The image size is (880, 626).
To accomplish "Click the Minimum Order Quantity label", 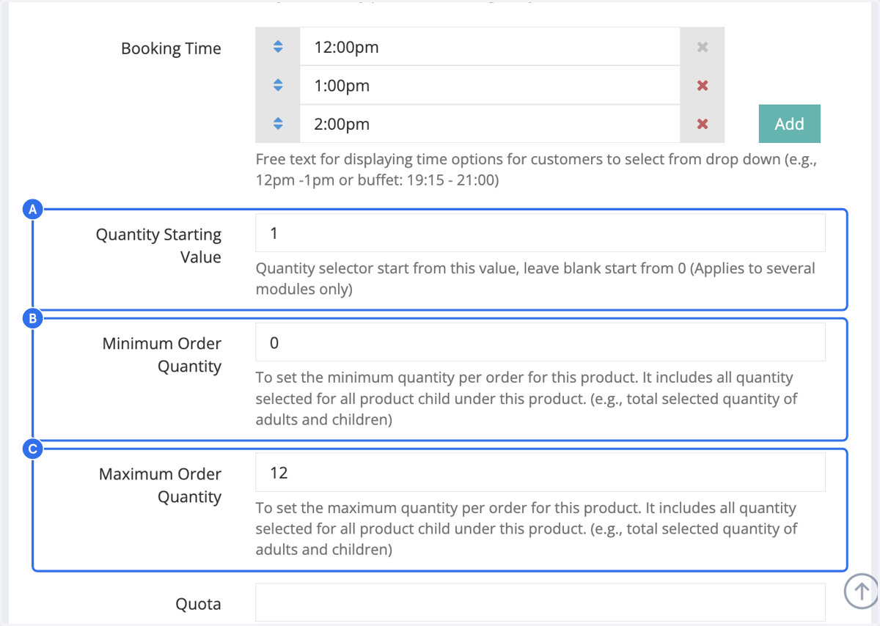I will pos(161,355).
